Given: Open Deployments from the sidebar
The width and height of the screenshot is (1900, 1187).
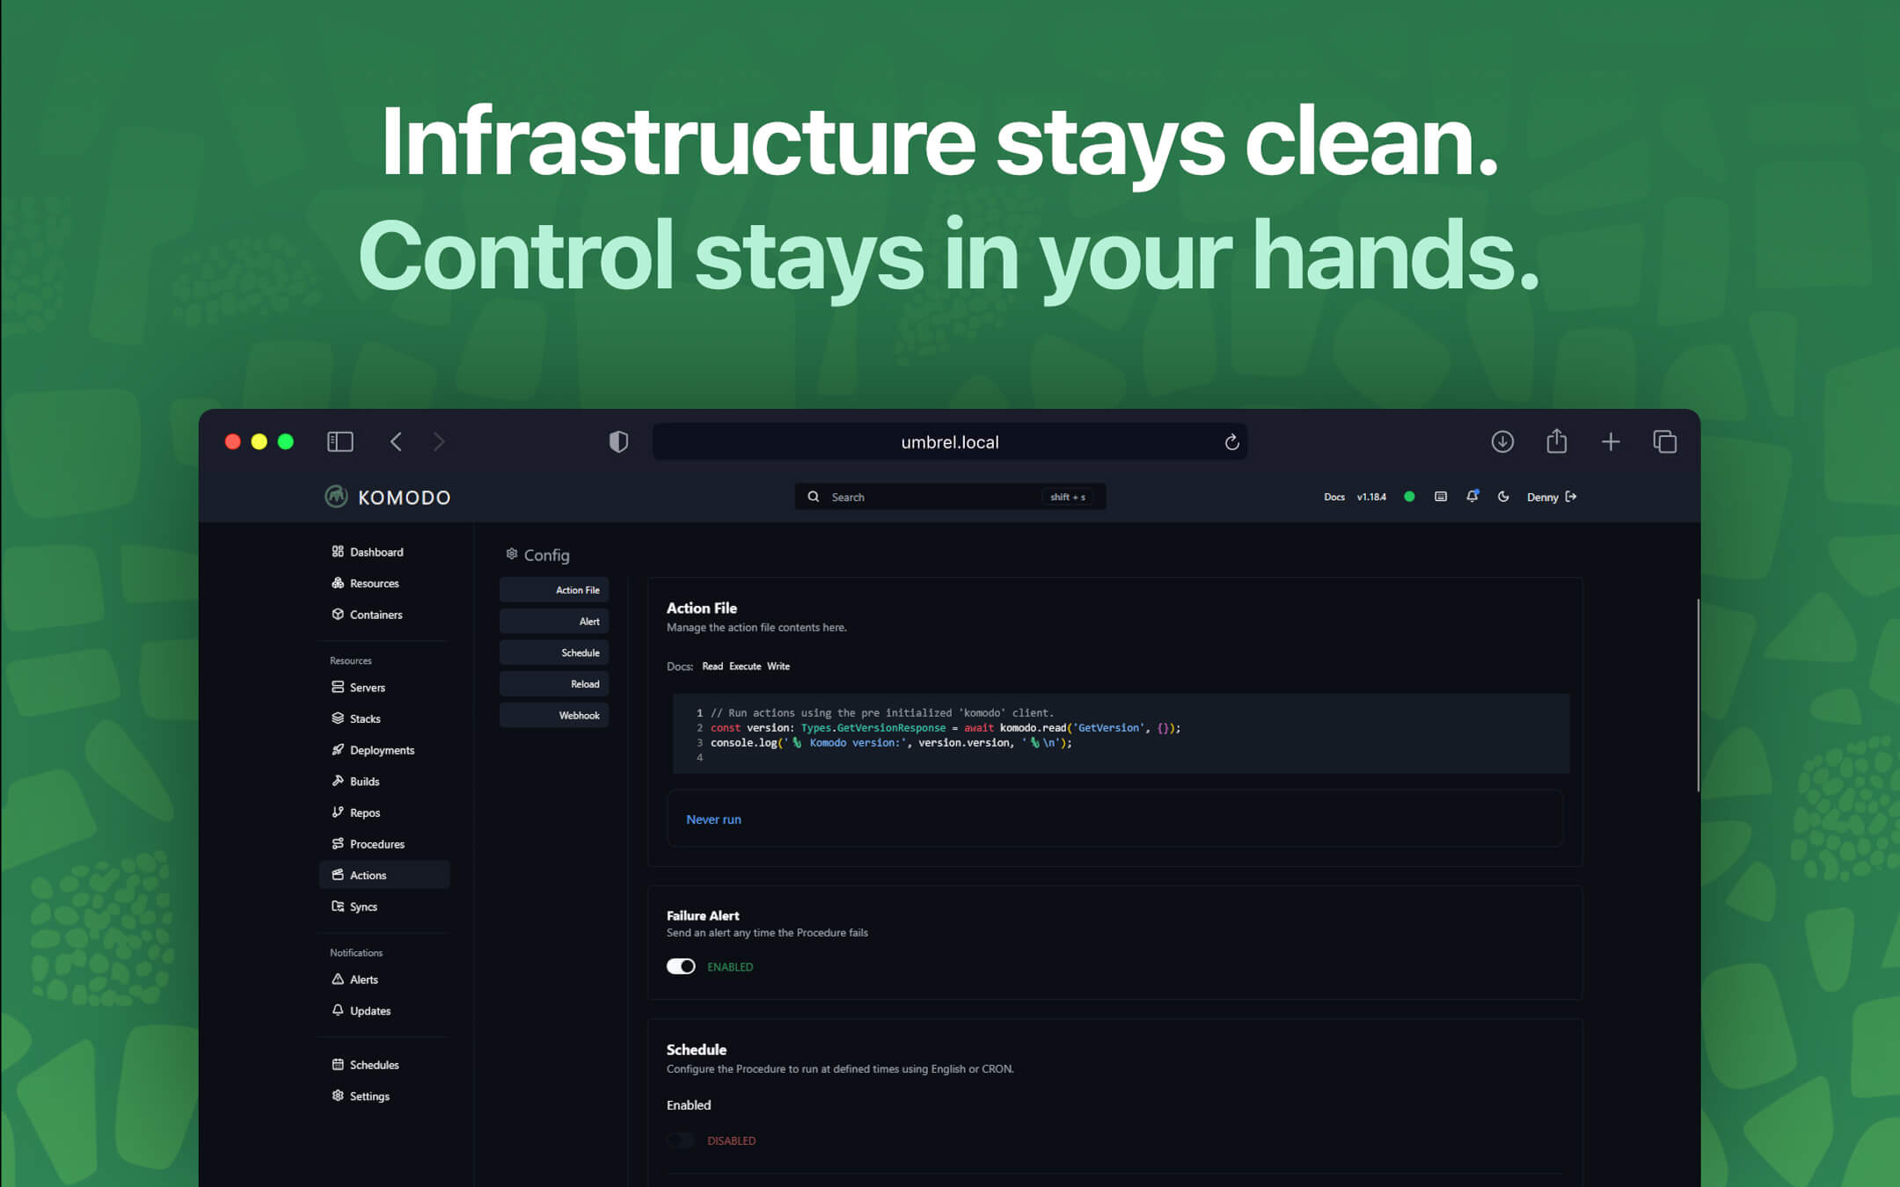Looking at the screenshot, I should pyautogui.click(x=339, y=749).
